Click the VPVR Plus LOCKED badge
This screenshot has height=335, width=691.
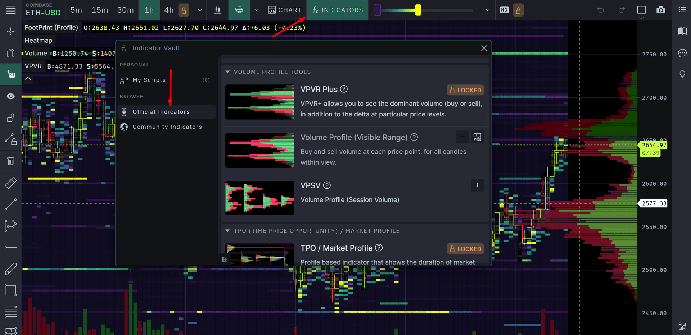[x=465, y=90]
